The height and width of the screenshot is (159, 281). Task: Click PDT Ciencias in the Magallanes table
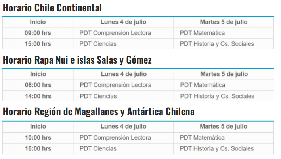pyautogui.click(x=98, y=149)
